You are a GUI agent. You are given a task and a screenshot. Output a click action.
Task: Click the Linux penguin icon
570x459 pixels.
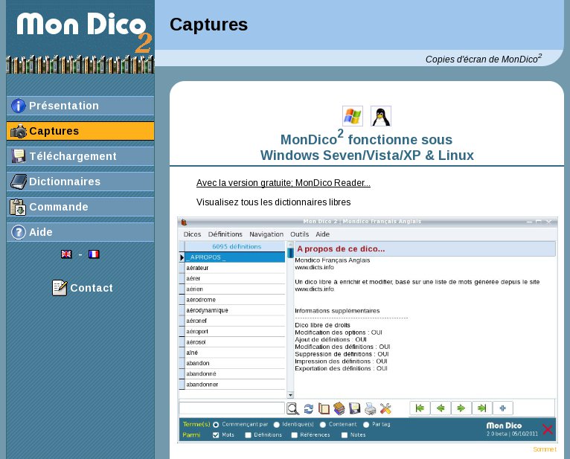380,116
